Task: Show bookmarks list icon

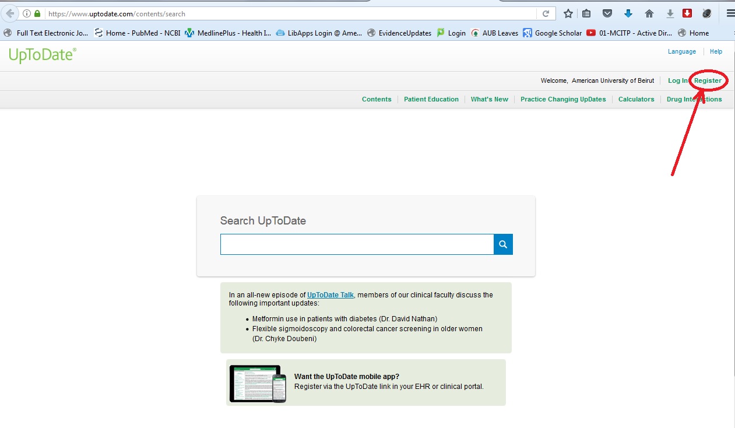Action: point(587,13)
